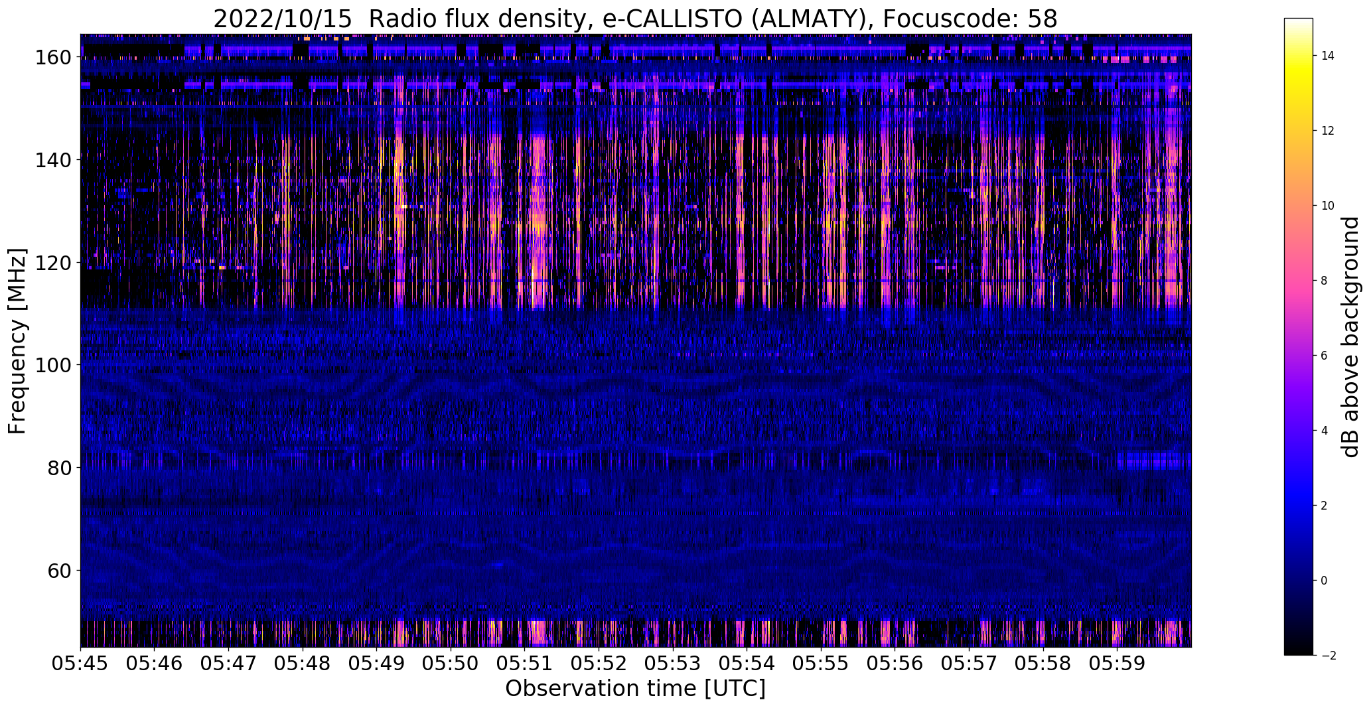Click the plot title mentioning e-CALLISTO (ALMATY)
The width and height of the screenshot is (1371, 708).
pos(635,19)
